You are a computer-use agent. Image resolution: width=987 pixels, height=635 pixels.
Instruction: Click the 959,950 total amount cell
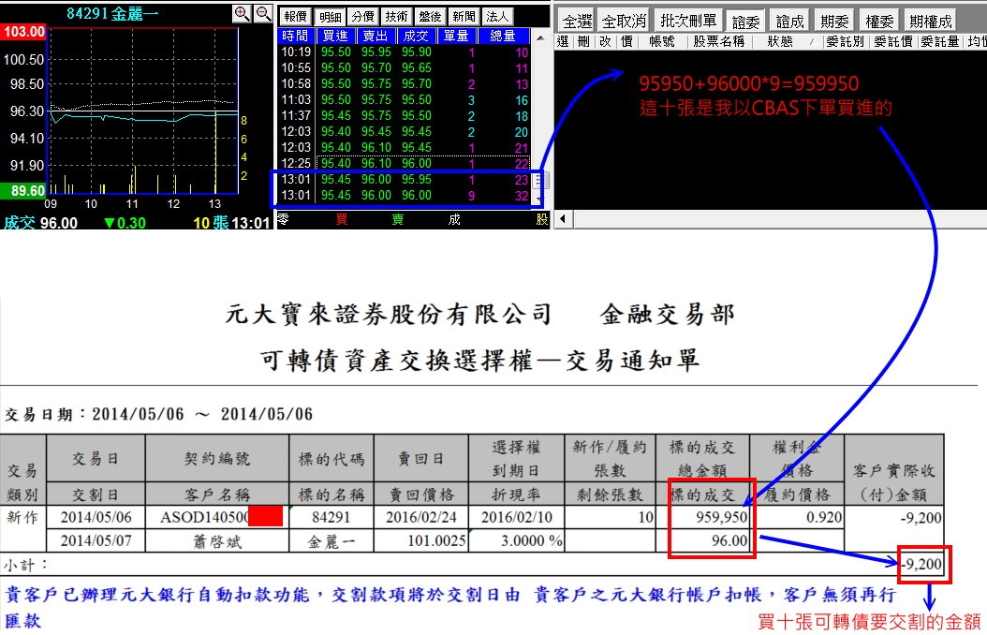pyautogui.click(x=703, y=517)
